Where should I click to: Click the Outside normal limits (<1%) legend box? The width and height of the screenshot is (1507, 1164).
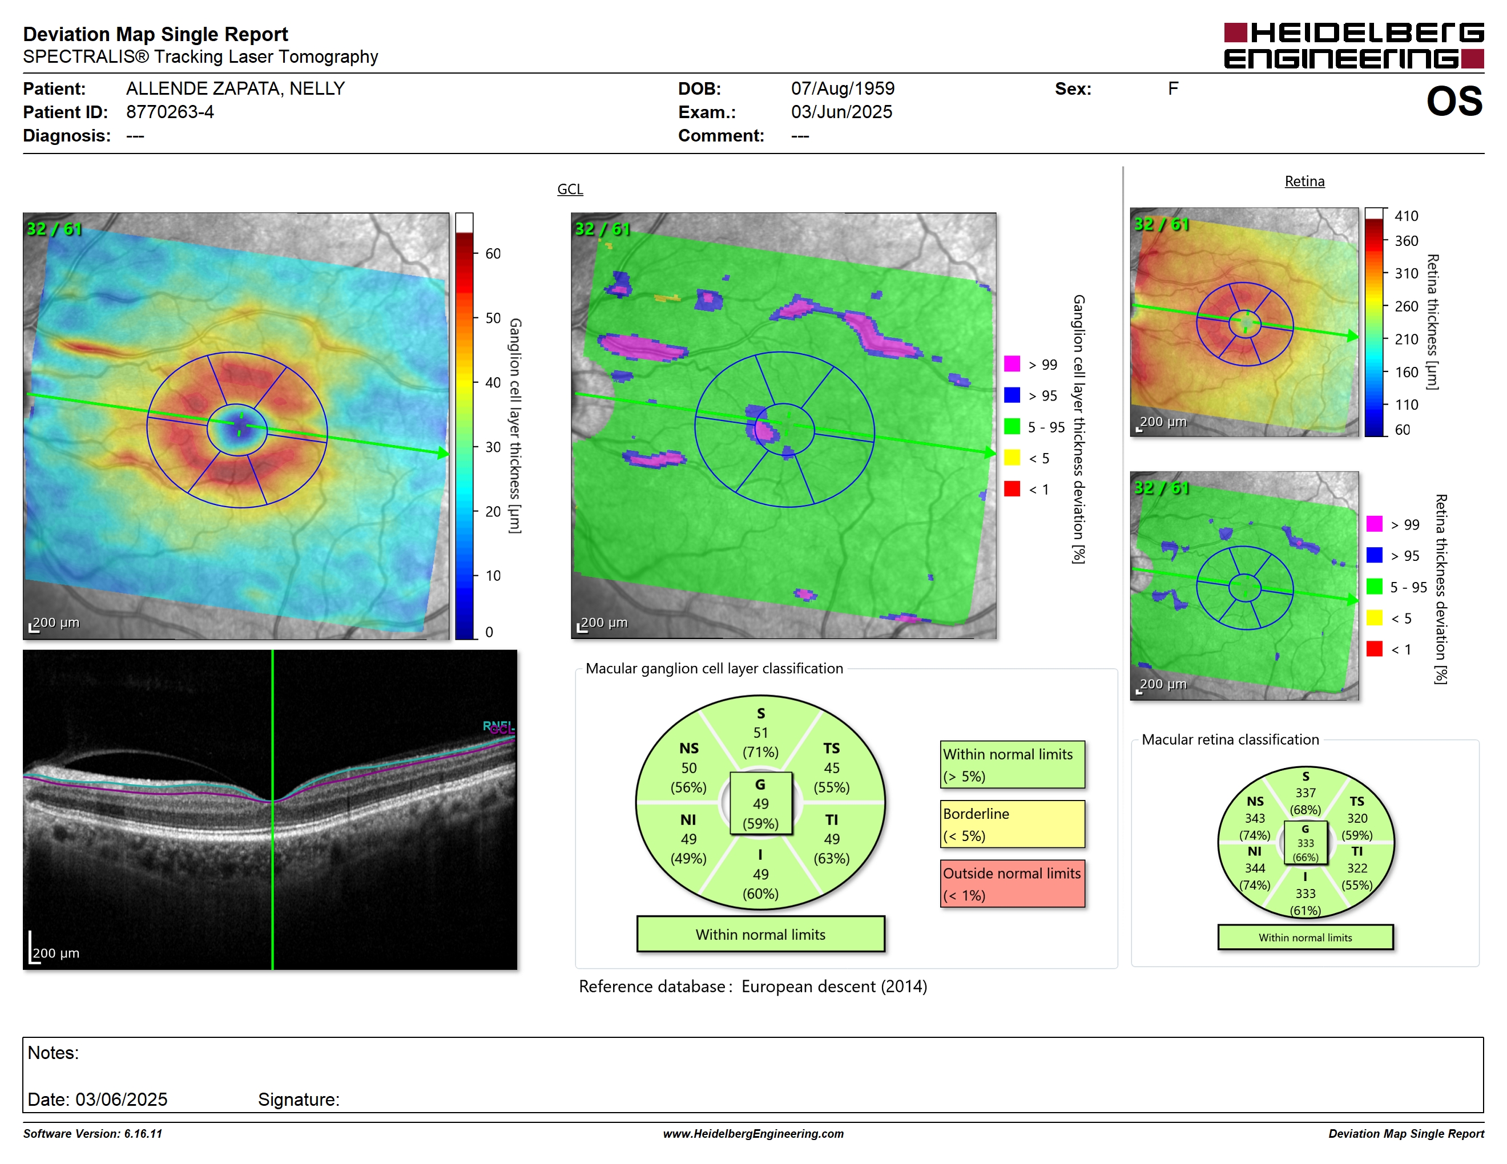[1012, 883]
